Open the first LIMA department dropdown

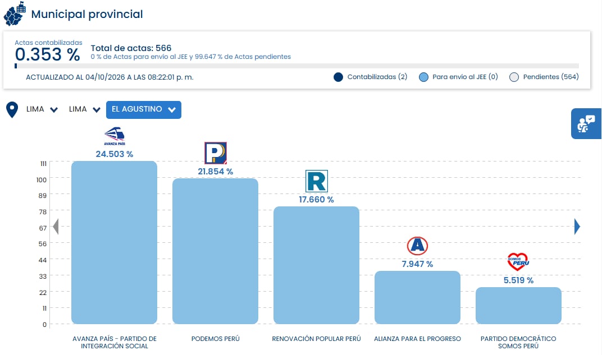pyautogui.click(x=42, y=110)
